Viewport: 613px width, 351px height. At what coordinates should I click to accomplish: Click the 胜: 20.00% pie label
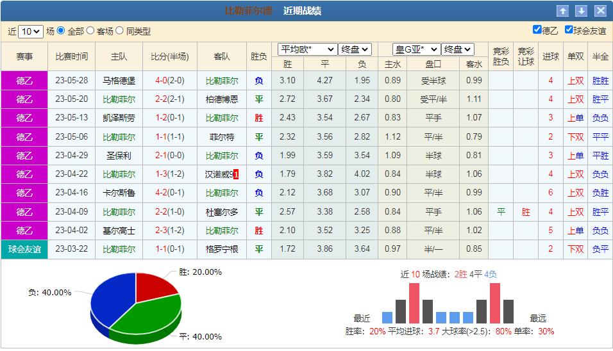(x=200, y=272)
